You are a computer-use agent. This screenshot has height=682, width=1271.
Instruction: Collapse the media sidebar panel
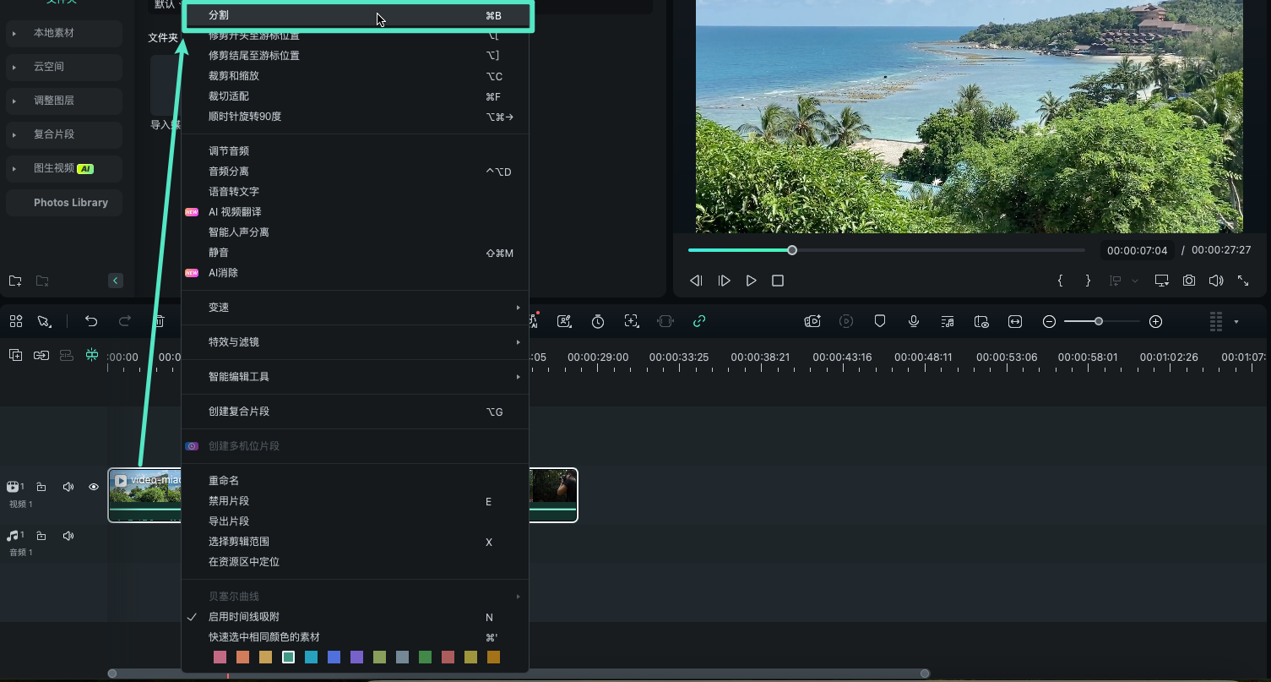pyautogui.click(x=116, y=281)
